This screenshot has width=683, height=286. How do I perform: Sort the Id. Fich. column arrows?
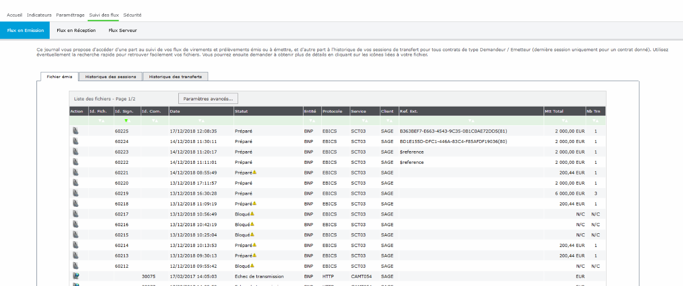click(101, 121)
